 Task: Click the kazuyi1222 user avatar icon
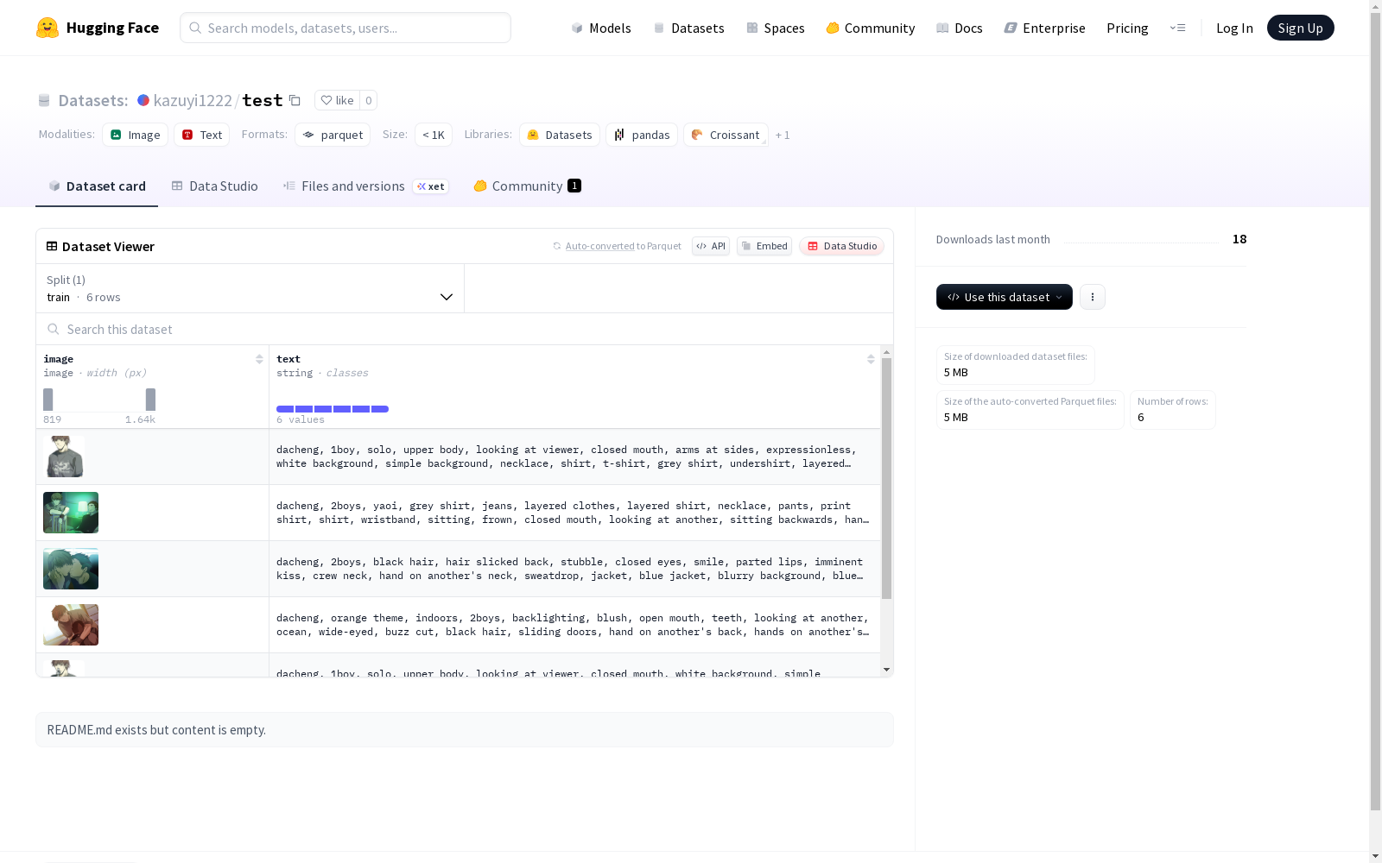pyautogui.click(x=143, y=100)
